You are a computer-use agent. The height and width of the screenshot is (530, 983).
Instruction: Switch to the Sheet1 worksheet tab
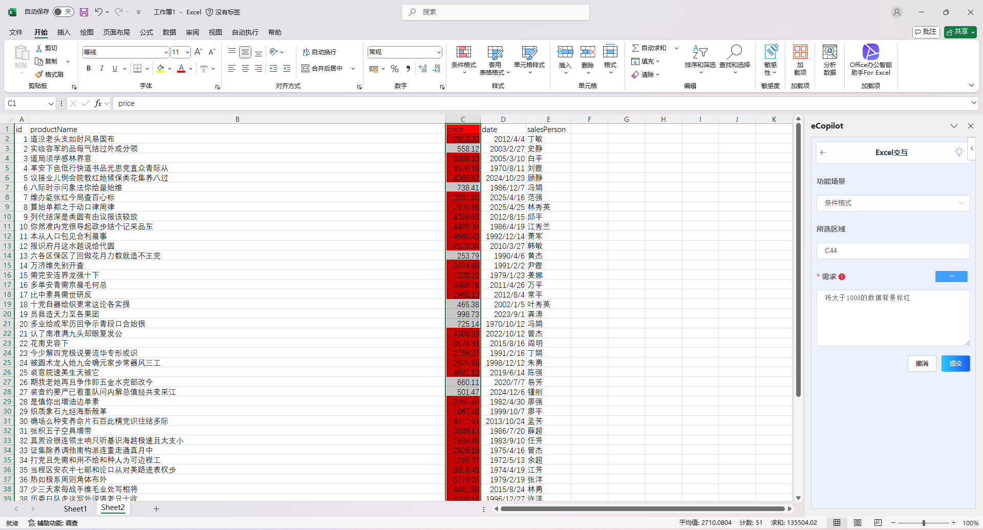(75, 508)
